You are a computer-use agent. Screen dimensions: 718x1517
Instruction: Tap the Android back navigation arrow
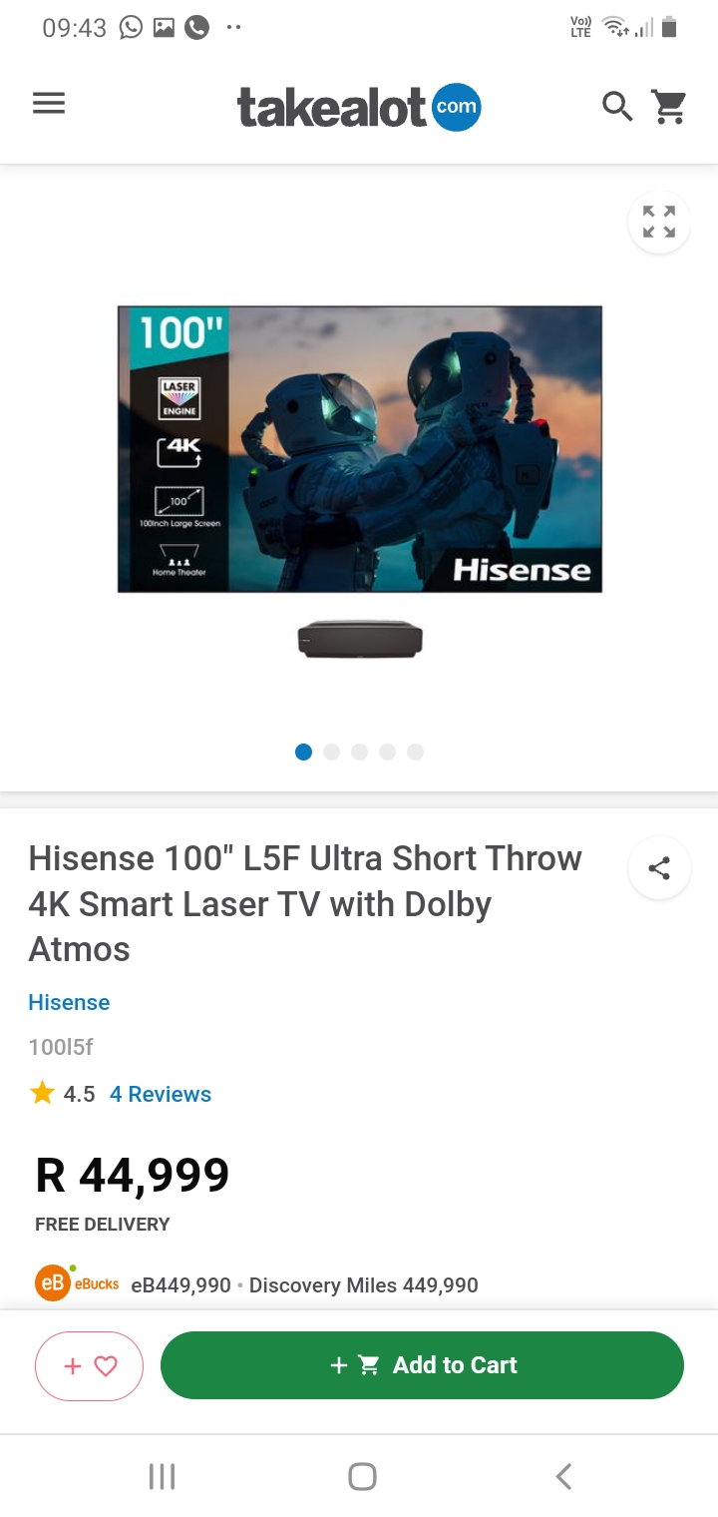563,1476
